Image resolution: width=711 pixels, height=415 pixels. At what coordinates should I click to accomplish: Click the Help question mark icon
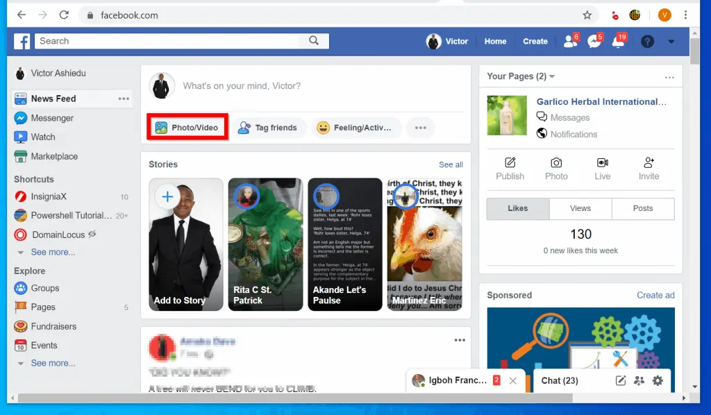647,42
